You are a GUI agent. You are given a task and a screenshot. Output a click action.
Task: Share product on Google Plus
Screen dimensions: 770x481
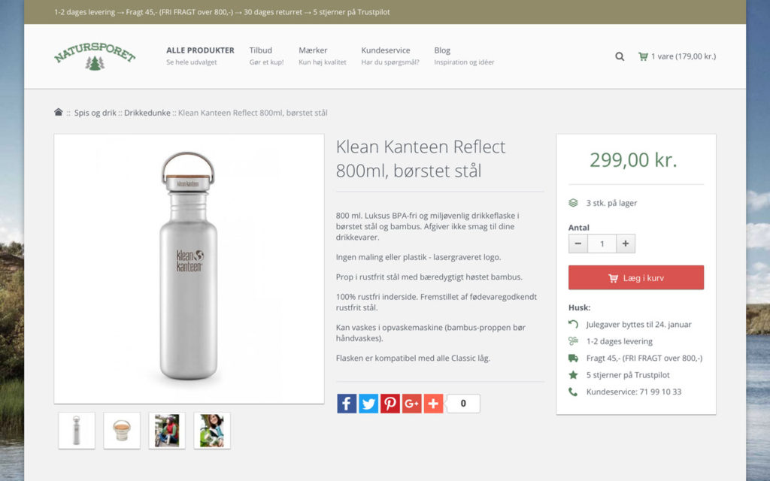412,404
